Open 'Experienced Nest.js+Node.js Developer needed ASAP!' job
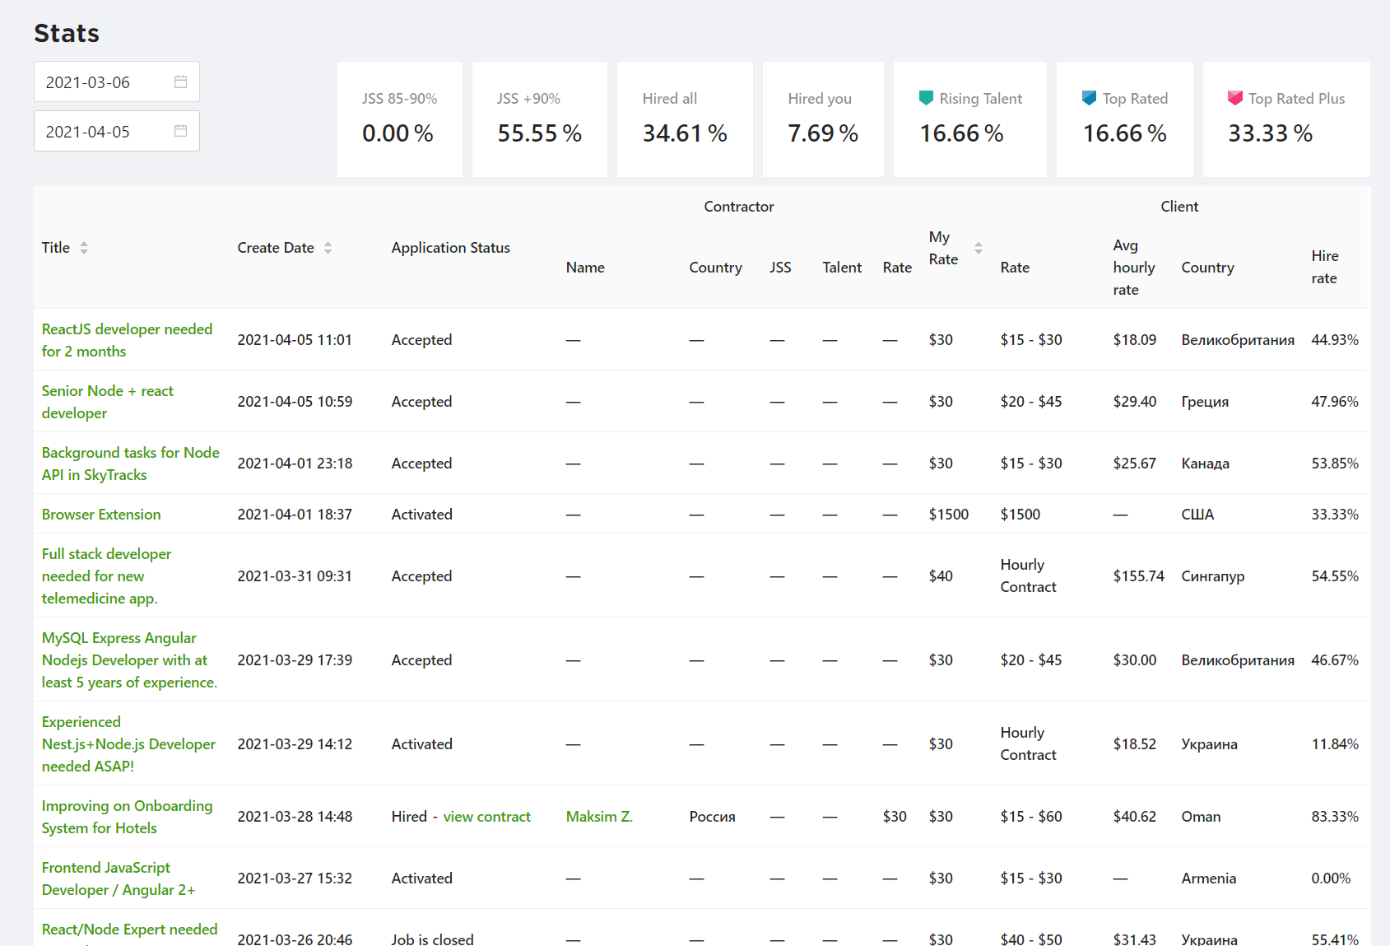The width and height of the screenshot is (1390, 946). tap(128, 744)
